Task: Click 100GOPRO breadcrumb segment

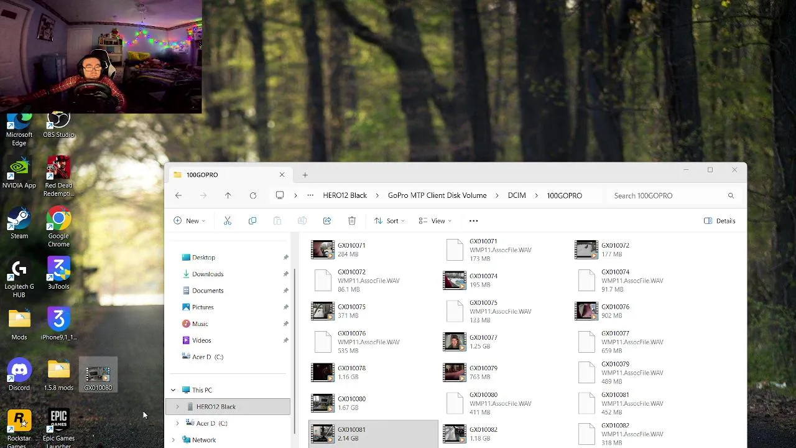Action: [564, 195]
